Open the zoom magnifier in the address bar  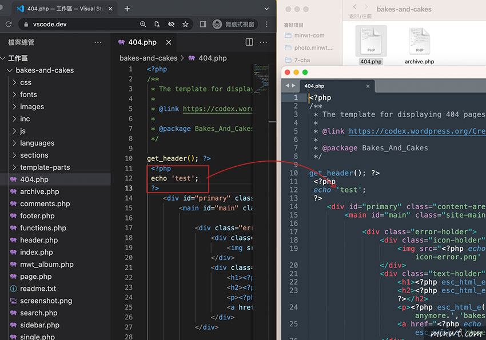(x=143, y=24)
